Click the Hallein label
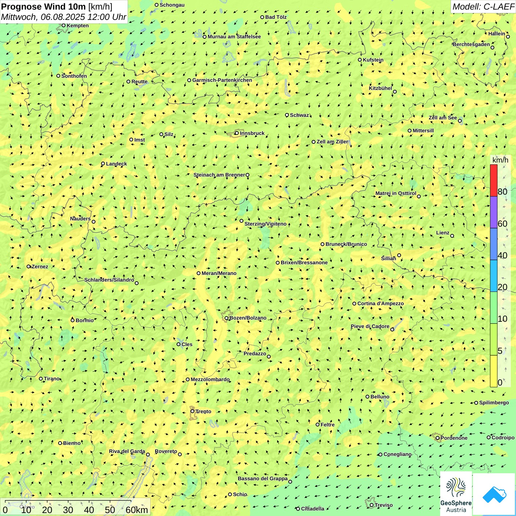This screenshot has height=516, width=516. point(496,34)
